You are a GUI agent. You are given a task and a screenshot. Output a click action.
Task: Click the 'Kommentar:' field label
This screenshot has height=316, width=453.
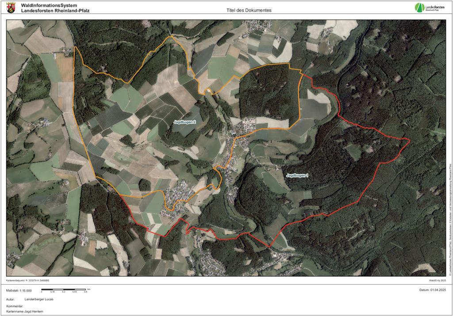point(15,306)
